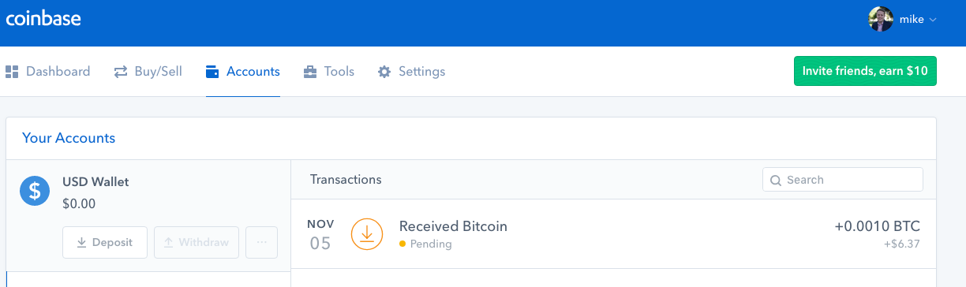Open the Dashboard tab
The width and height of the screenshot is (966, 287).
(x=48, y=72)
